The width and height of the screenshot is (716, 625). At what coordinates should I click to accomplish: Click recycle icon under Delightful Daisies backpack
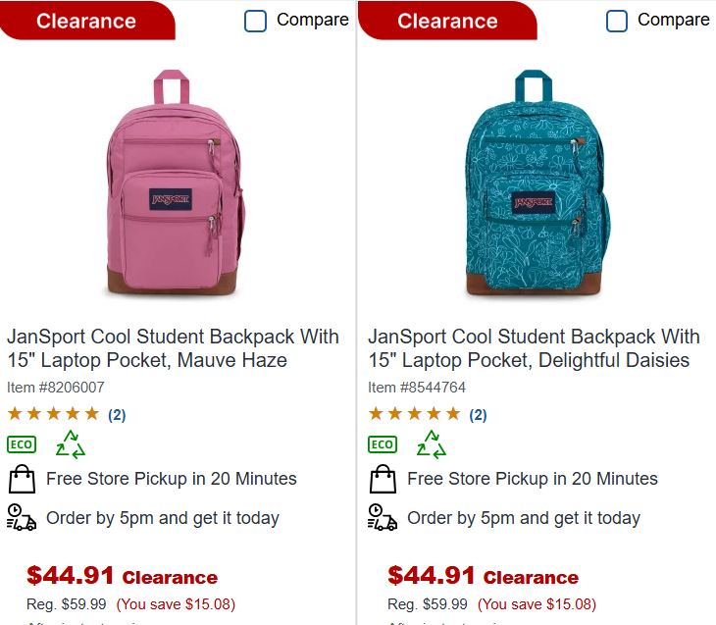[x=432, y=444]
